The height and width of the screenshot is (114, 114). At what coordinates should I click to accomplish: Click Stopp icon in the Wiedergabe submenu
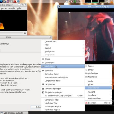43,59
